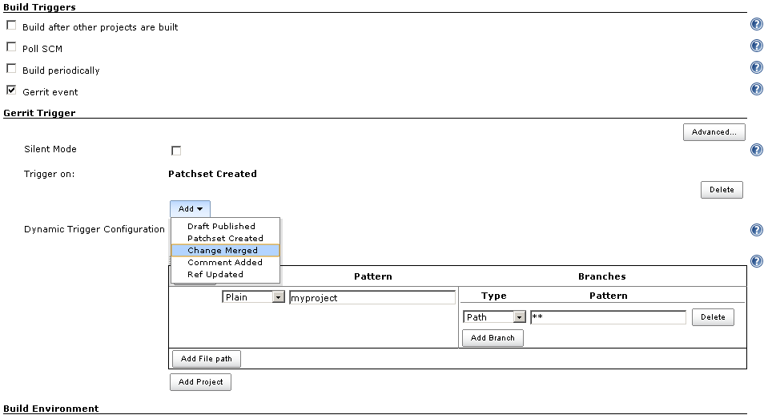
Task: Open help icon for Silent Mode
Action: 757,150
